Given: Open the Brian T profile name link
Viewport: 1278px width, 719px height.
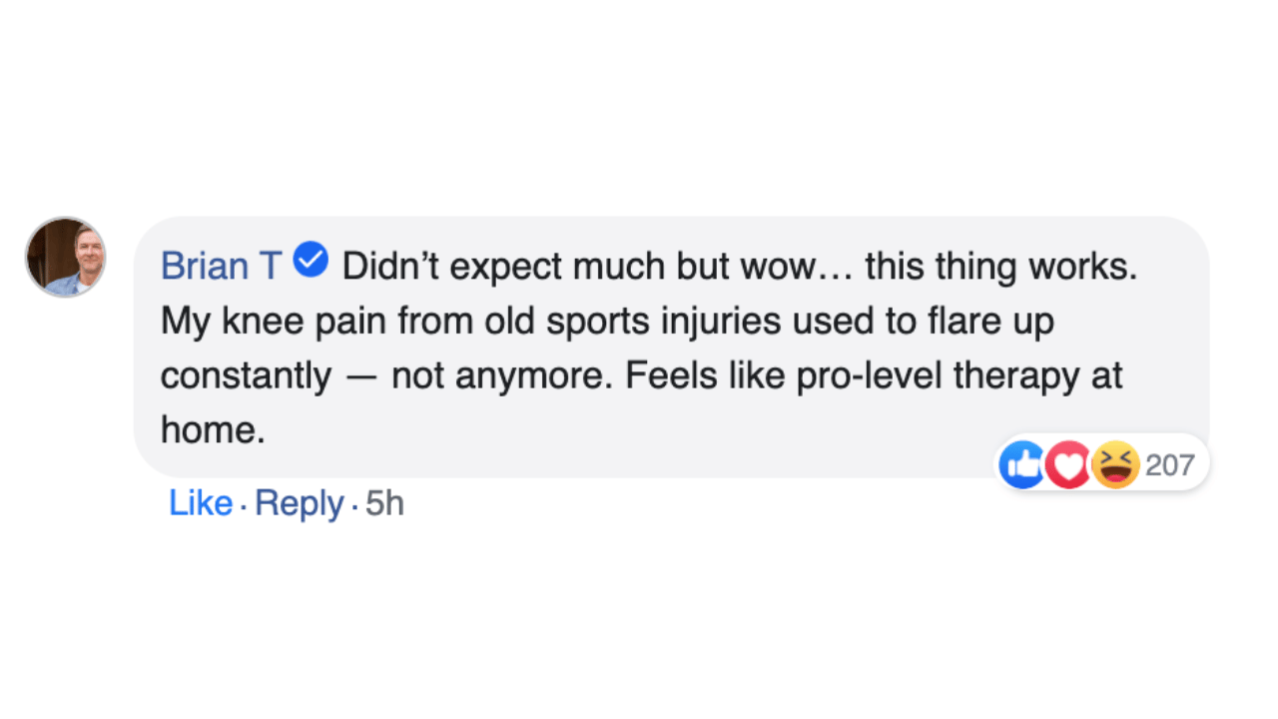Looking at the screenshot, I should 221,266.
